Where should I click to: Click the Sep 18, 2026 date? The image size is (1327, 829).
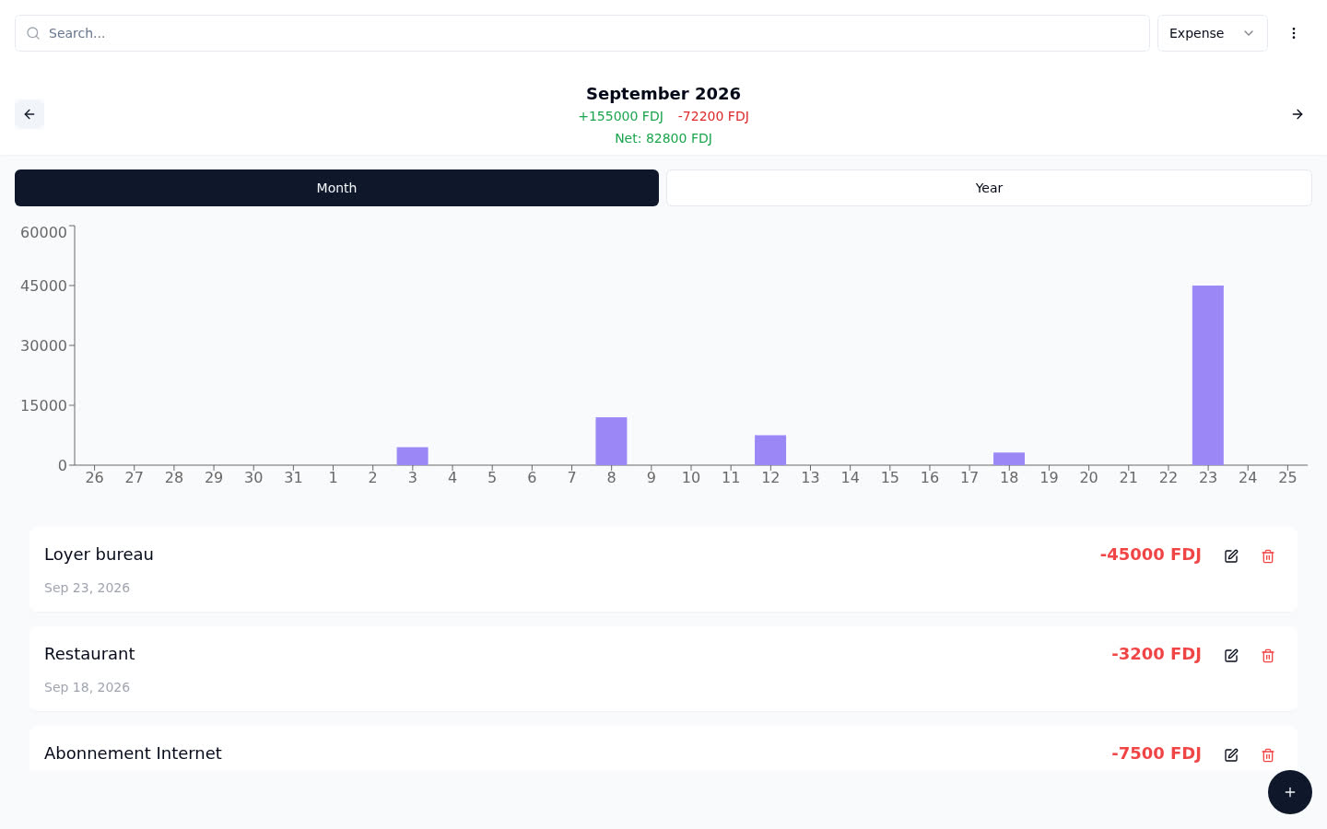click(x=87, y=687)
